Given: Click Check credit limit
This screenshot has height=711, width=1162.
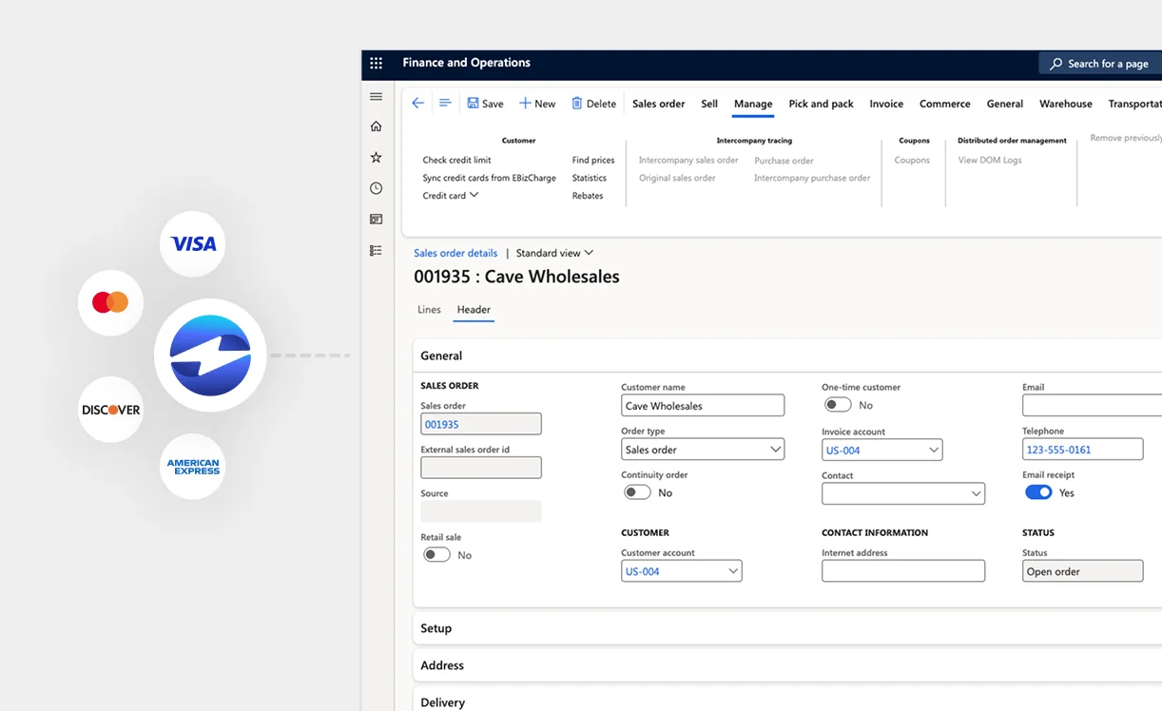Looking at the screenshot, I should click(456, 161).
